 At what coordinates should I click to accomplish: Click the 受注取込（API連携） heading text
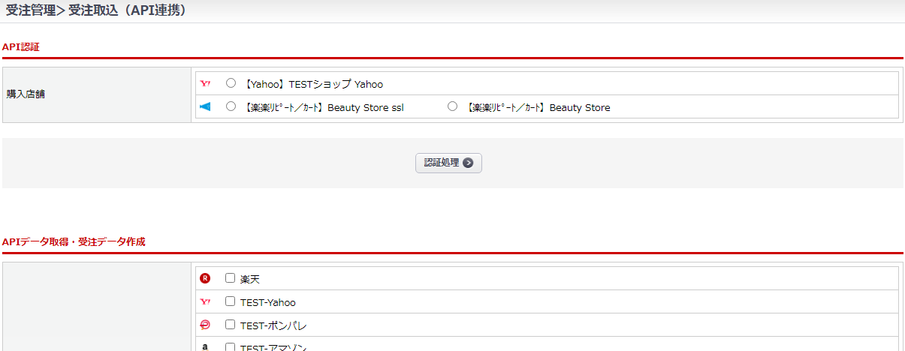coord(128,10)
